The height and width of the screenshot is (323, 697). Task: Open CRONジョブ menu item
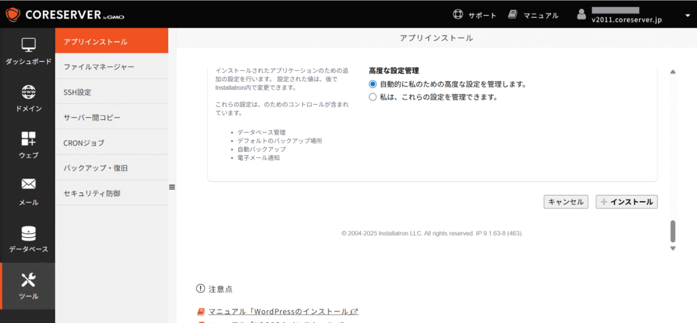(x=112, y=143)
